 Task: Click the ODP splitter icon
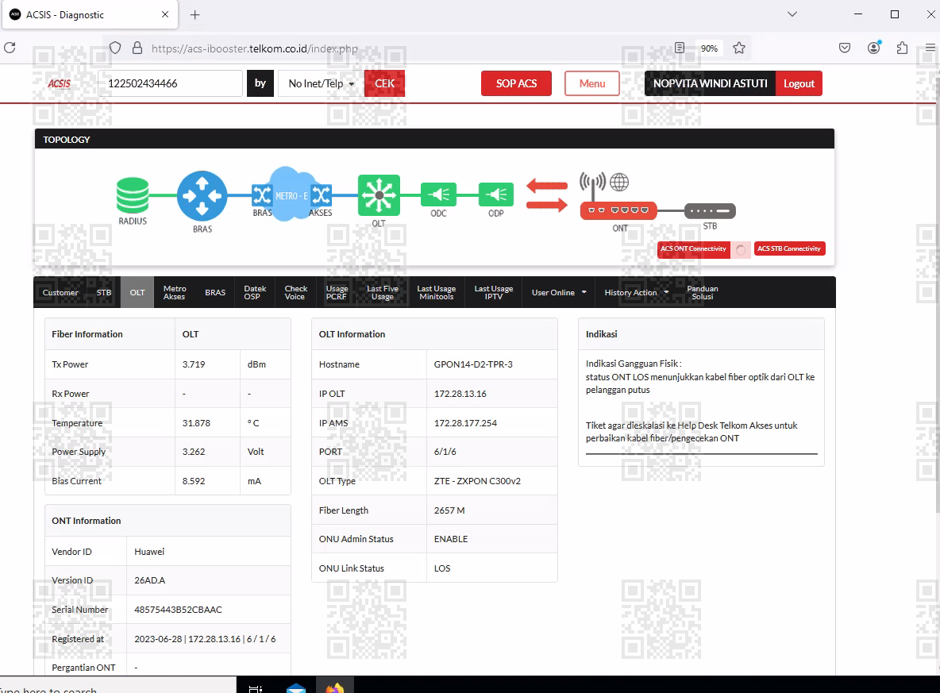tap(495, 194)
